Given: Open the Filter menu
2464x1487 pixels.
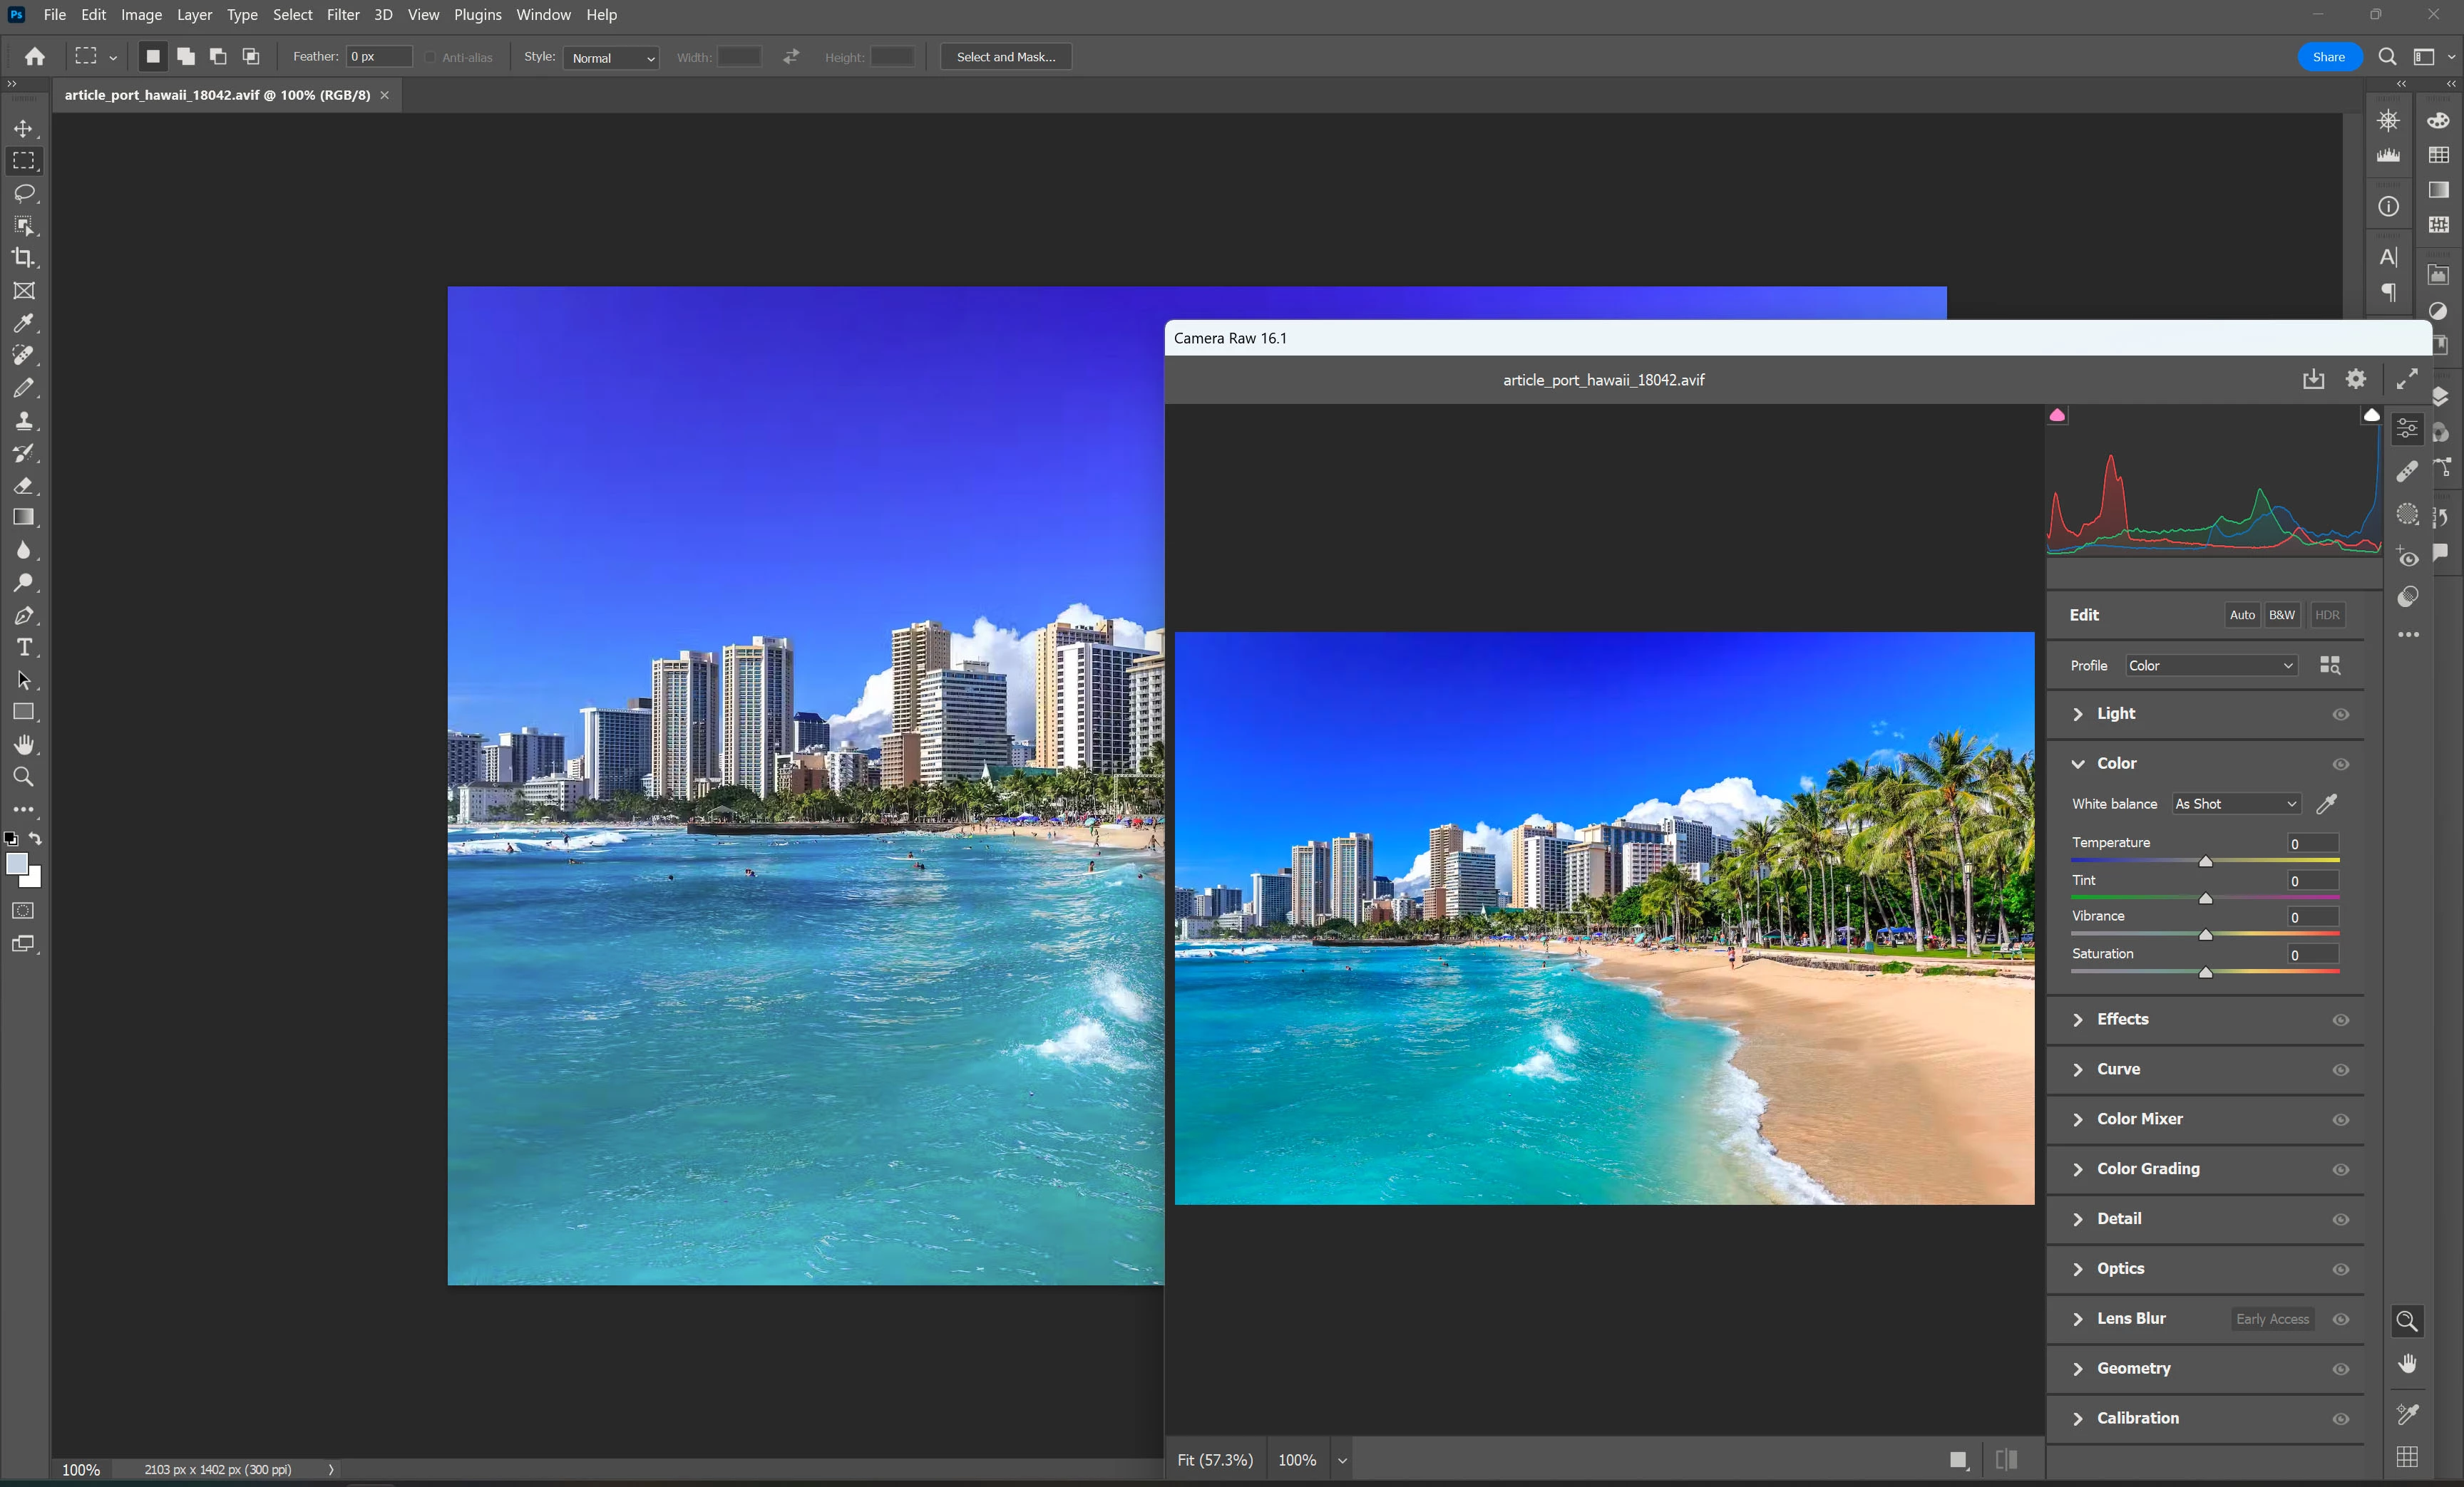Looking at the screenshot, I should [x=343, y=15].
